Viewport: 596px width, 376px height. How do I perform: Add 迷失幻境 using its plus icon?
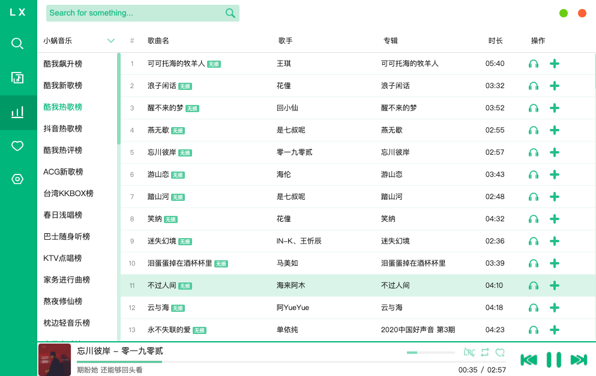tap(555, 241)
